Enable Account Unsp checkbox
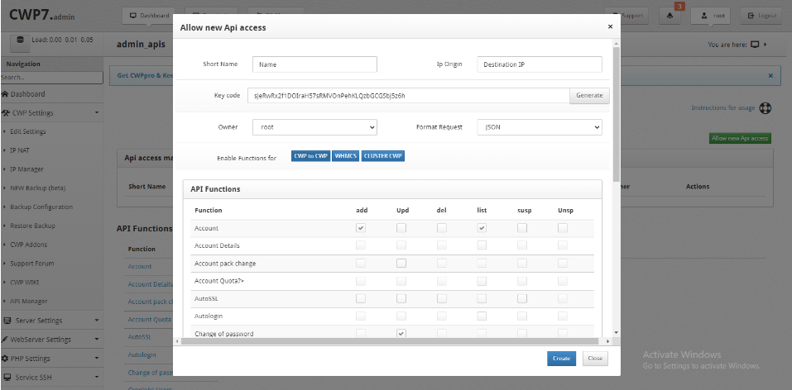This screenshot has height=390, width=792. pyautogui.click(x=563, y=228)
